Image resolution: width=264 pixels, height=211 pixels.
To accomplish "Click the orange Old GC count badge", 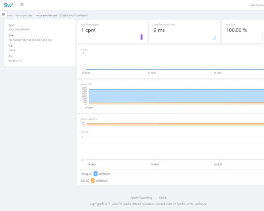I will click(x=92, y=181).
